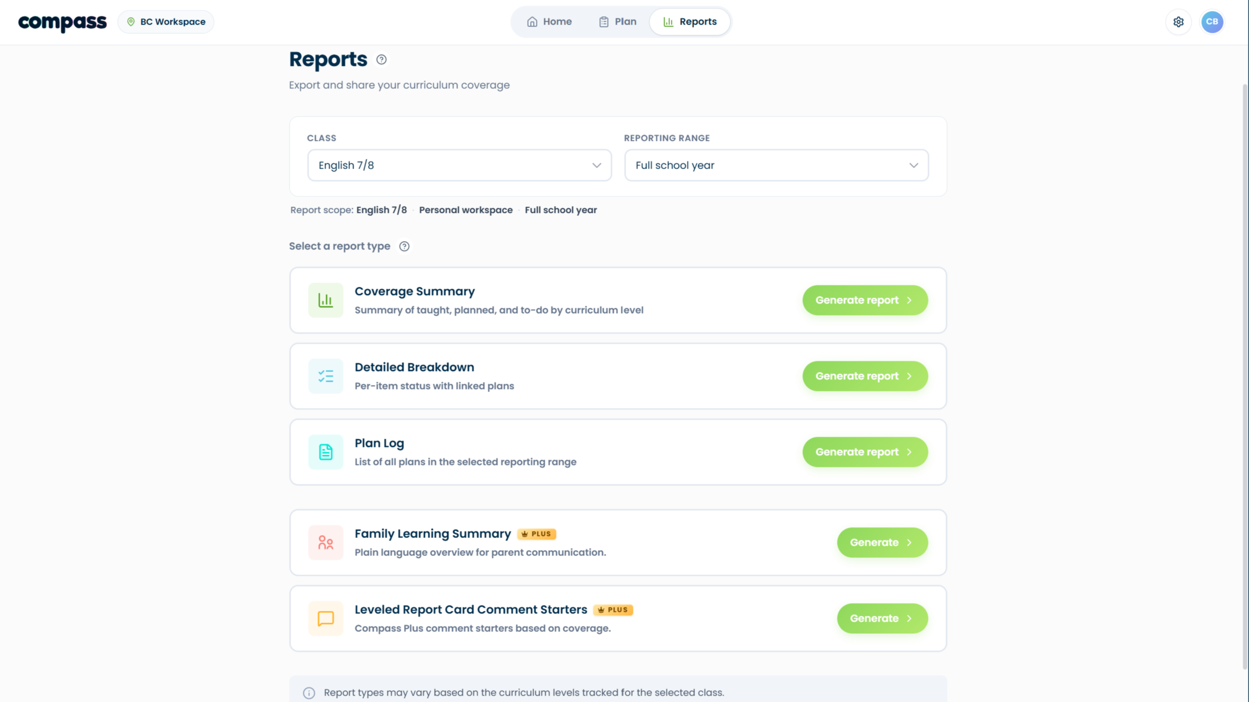Click PLUS badge on Family Learning Summary
1249x702 pixels.
(536, 534)
